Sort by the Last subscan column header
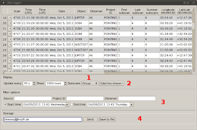Image resolution: width=197 pixels, height=130 pixels. click(x=138, y=11)
